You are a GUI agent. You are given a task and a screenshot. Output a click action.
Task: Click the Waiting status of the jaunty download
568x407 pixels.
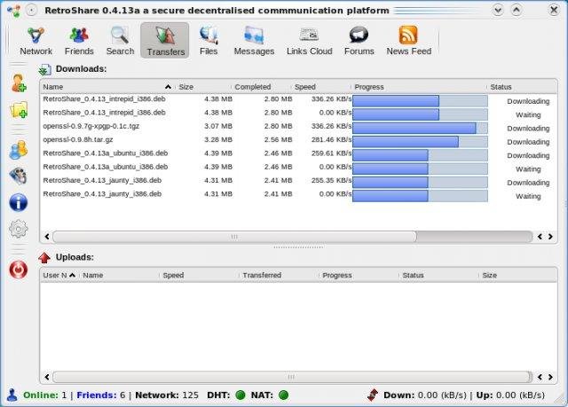[528, 196]
